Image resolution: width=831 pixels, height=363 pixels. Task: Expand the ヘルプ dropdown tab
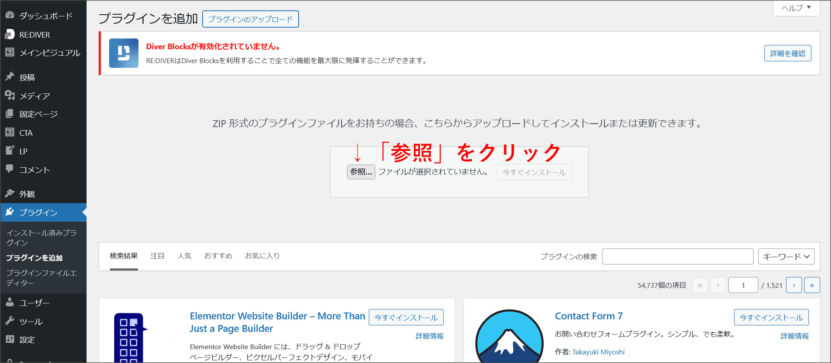(796, 8)
